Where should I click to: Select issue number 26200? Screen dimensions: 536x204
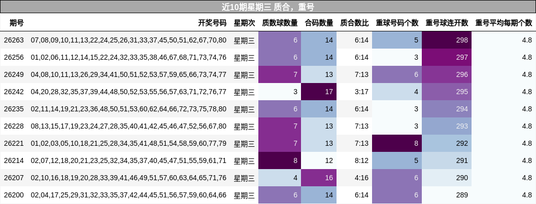click(14, 195)
